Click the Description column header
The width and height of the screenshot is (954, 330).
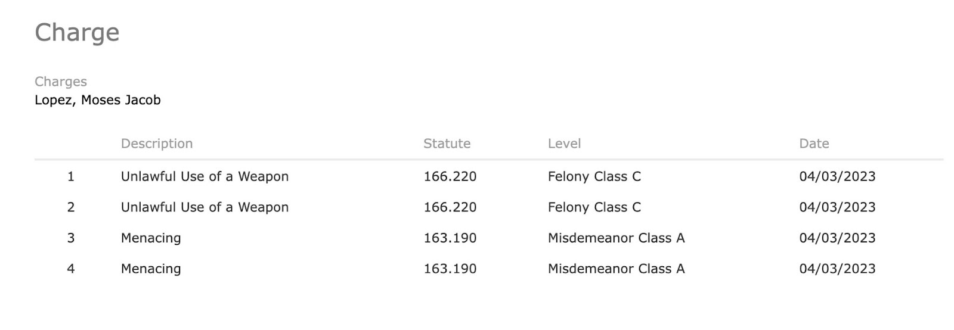click(x=157, y=144)
